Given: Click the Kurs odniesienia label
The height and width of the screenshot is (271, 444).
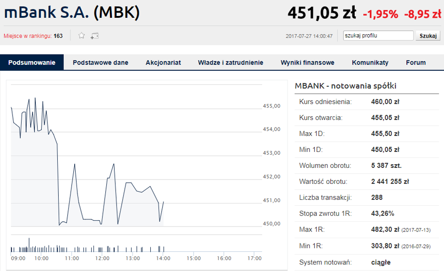Looking at the screenshot, I should pos(325,102).
